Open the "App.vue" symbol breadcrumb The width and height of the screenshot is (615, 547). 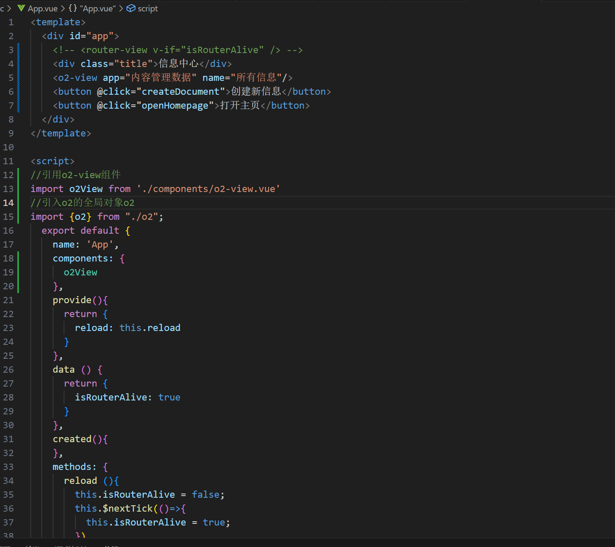pyautogui.click(x=98, y=8)
